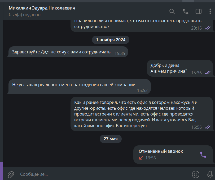
Task: Open the emoji picker smiley icon
Action: (196, 174)
